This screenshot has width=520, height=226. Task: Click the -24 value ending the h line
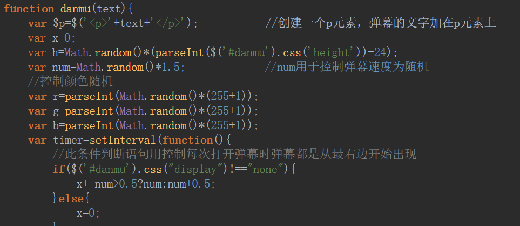click(385, 52)
